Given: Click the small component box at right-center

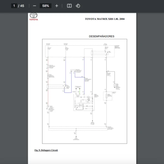Looking at the screenshot, I should pos(107,96).
